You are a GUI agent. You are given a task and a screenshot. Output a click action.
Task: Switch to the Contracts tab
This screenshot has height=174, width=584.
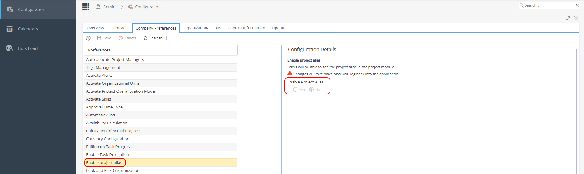click(x=119, y=28)
